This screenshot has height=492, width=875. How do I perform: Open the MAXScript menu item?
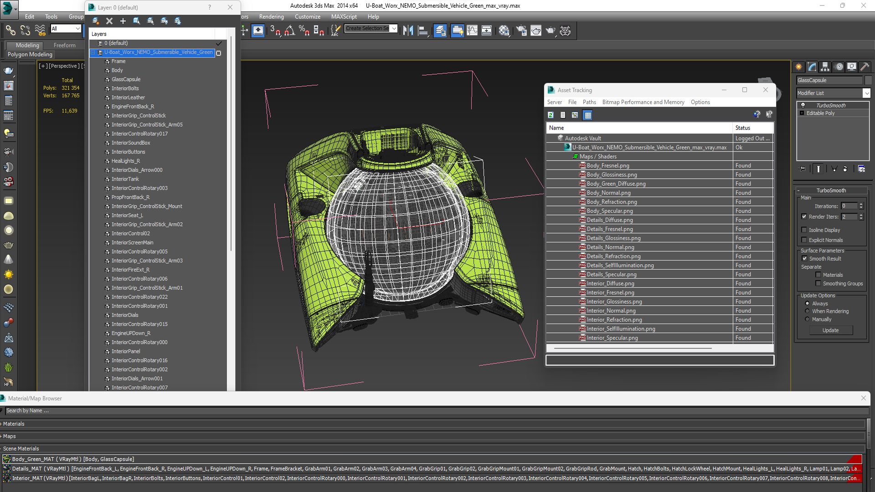pos(345,16)
